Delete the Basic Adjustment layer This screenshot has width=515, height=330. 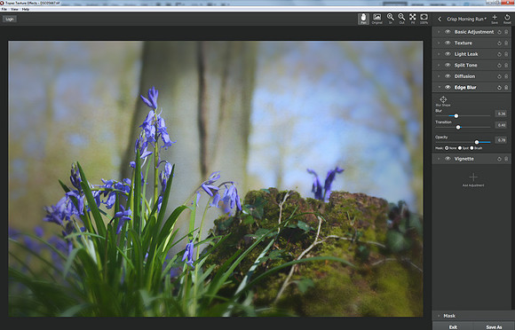pyautogui.click(x=506, y=32)
